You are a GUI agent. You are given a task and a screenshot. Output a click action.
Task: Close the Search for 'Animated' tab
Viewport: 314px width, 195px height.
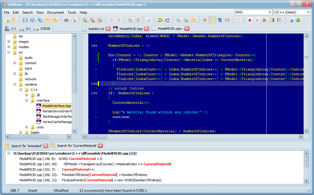tap(45, 146)
